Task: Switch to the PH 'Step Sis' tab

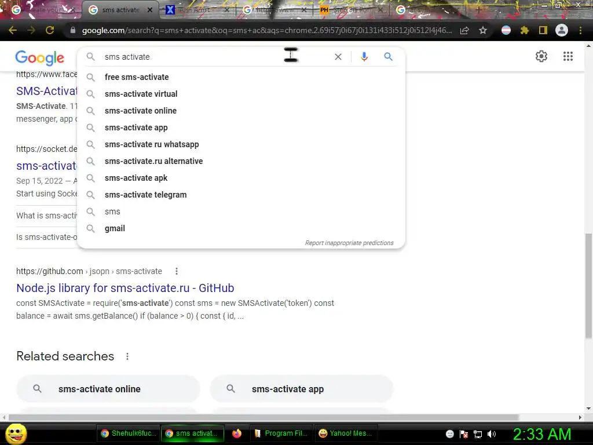Action: pos(350,10)
